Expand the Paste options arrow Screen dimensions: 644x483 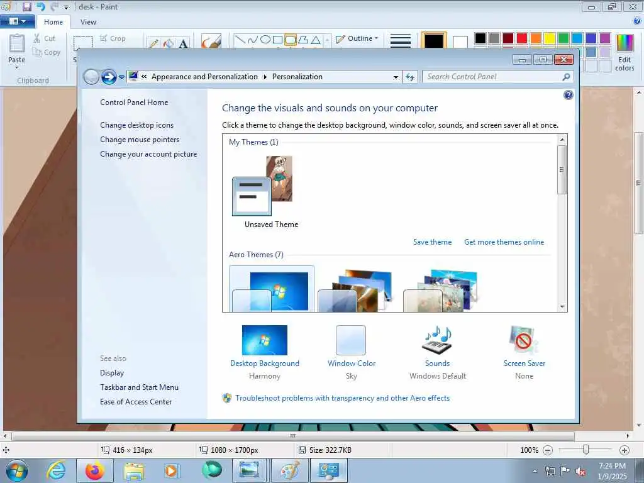[x=16, y=68]
